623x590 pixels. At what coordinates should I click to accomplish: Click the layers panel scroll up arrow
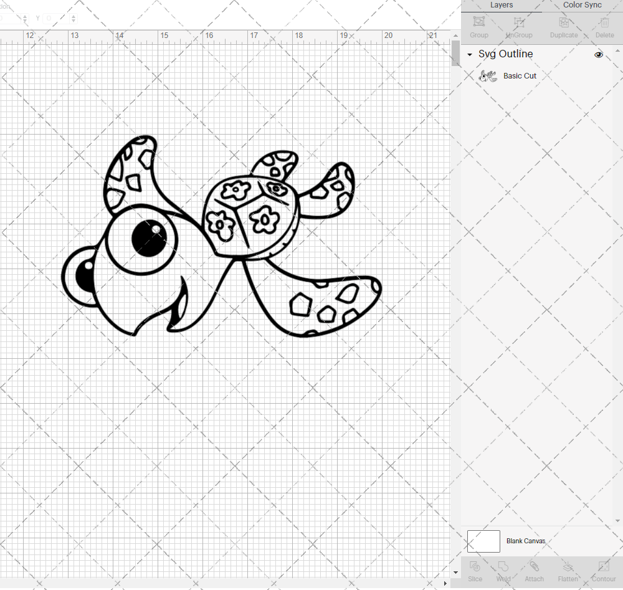click(x=617, y=51)
